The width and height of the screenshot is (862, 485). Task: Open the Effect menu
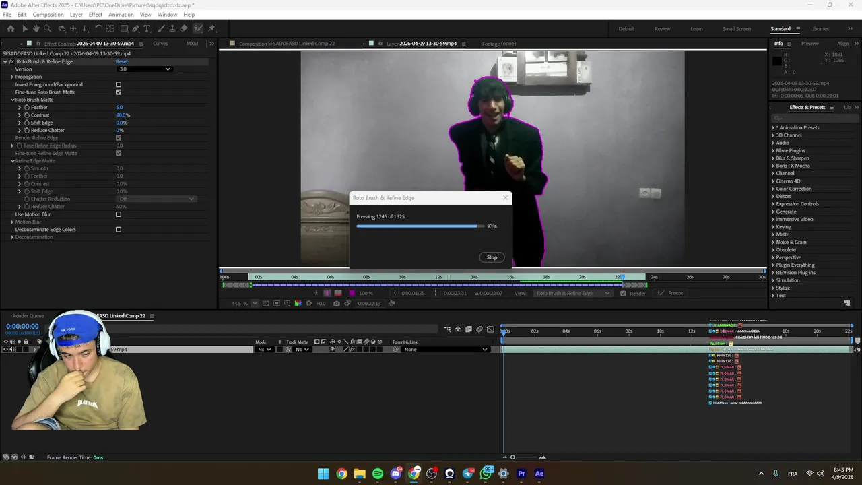[96, 15]
